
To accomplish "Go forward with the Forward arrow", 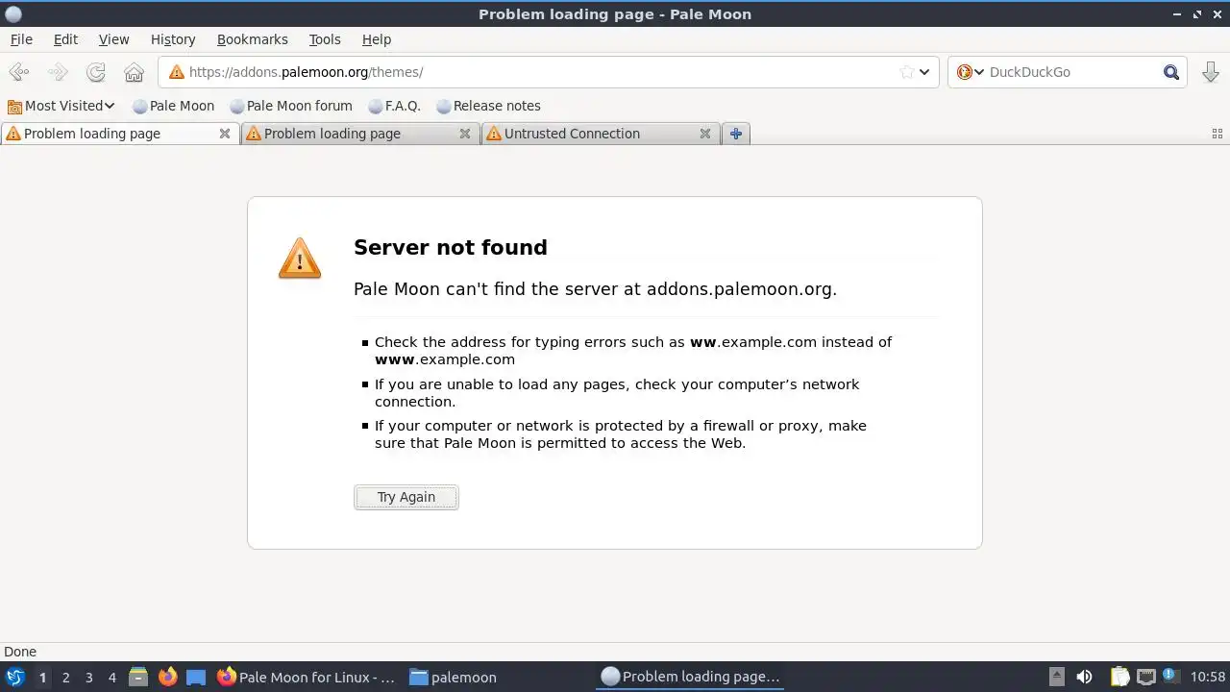I will coord(58,72).
